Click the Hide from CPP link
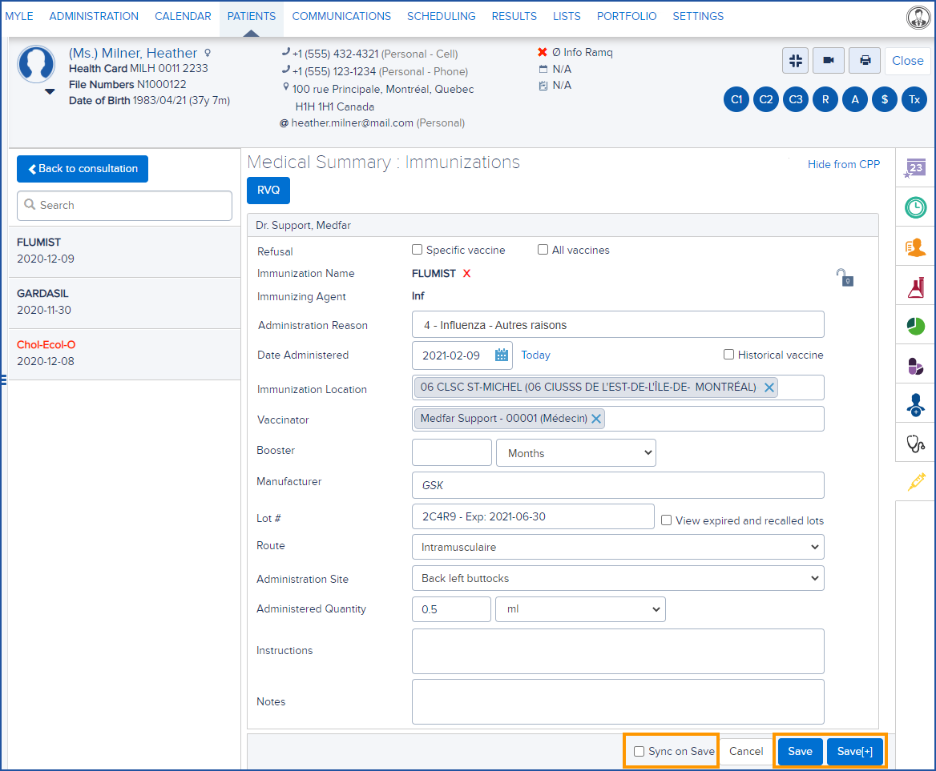The width and height of the screenshot is (936, 771). point(844,164)
